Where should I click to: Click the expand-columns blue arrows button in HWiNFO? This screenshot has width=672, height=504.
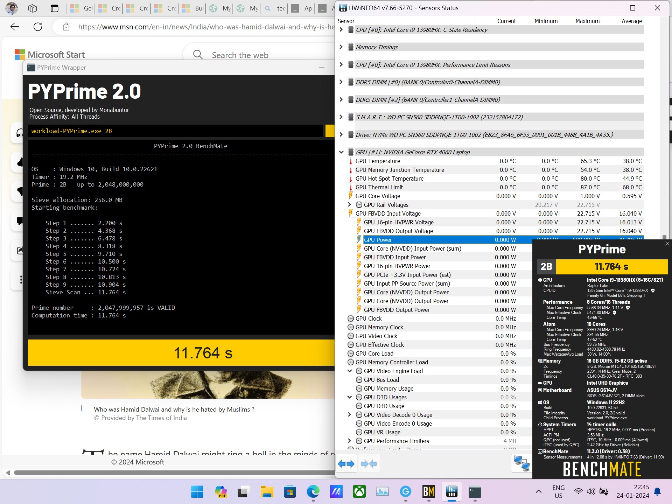pos(346,464)
